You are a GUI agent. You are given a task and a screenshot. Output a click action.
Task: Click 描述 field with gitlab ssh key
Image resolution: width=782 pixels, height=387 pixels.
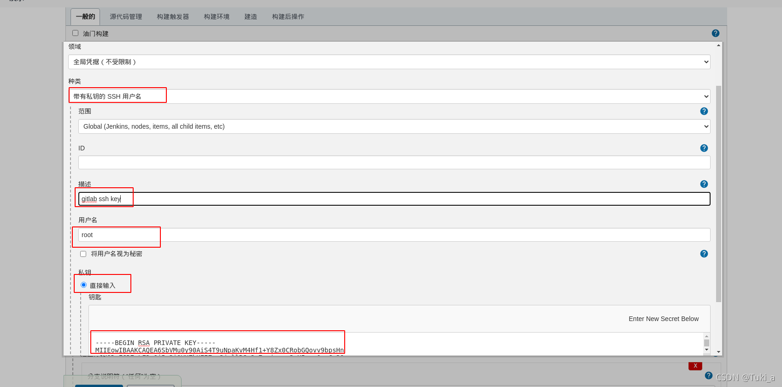[x=394, y=199]
